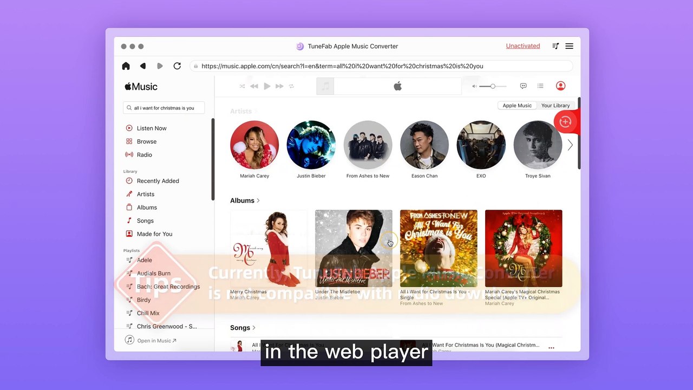Reload the Apple Music page
Image resolution: width=693 pixels, height=390 pixels.
177,66
